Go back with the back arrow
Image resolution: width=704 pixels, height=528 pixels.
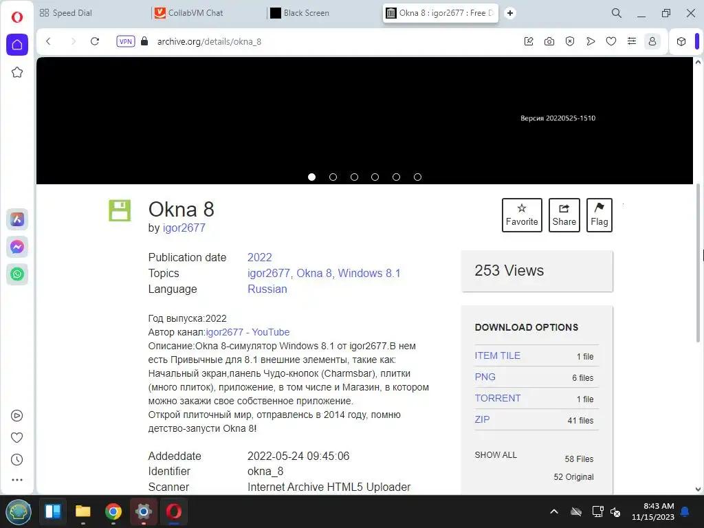click(x=49, y=41)
